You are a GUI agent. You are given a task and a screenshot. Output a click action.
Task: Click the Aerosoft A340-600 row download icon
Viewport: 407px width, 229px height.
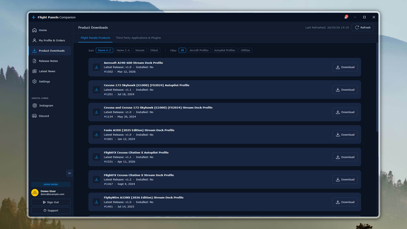[97, 67]
